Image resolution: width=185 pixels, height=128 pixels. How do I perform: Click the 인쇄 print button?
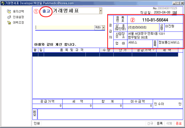[37, 123]
